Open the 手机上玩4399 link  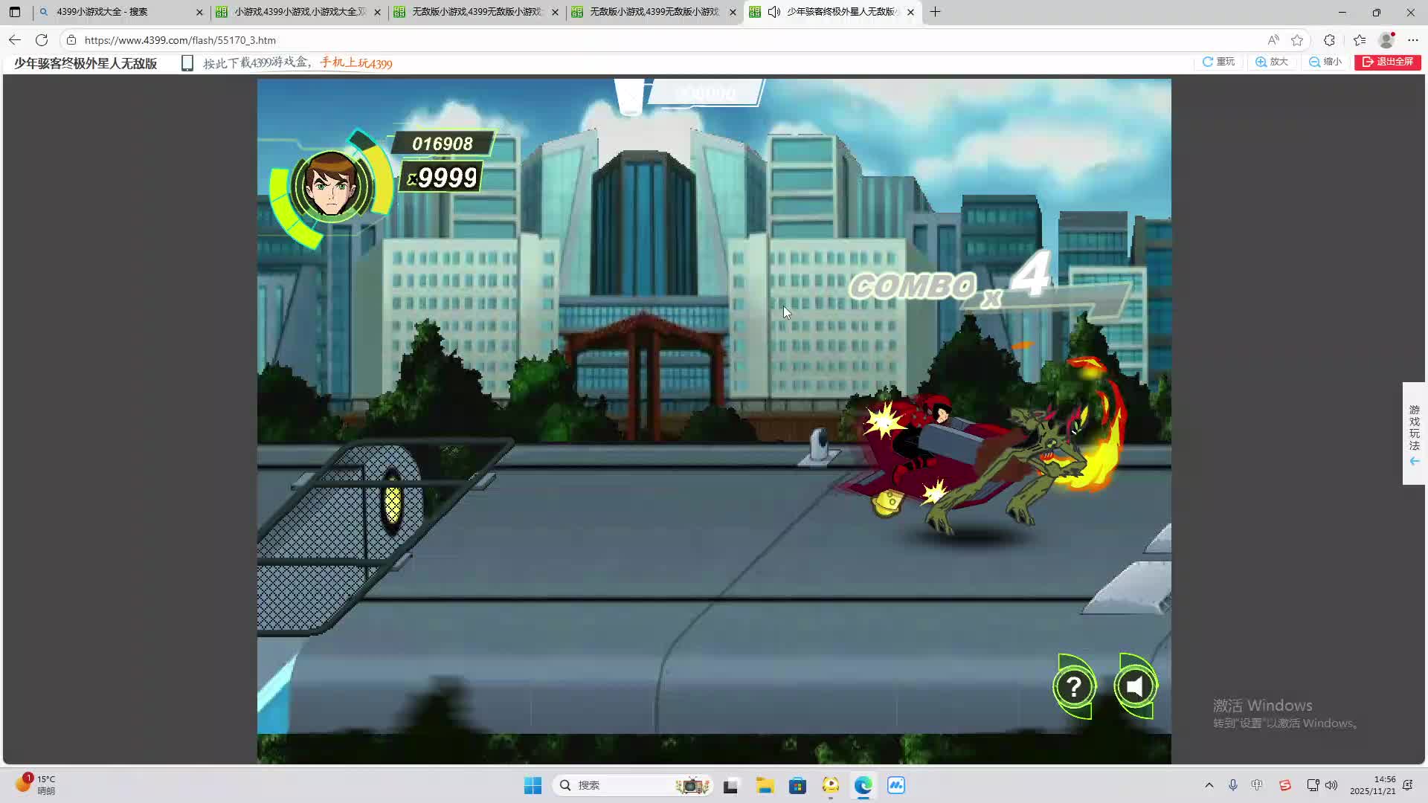[356, 63]
